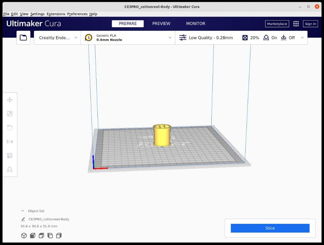Select the Move tool
324x245 pixels.
tap(10, 100)
